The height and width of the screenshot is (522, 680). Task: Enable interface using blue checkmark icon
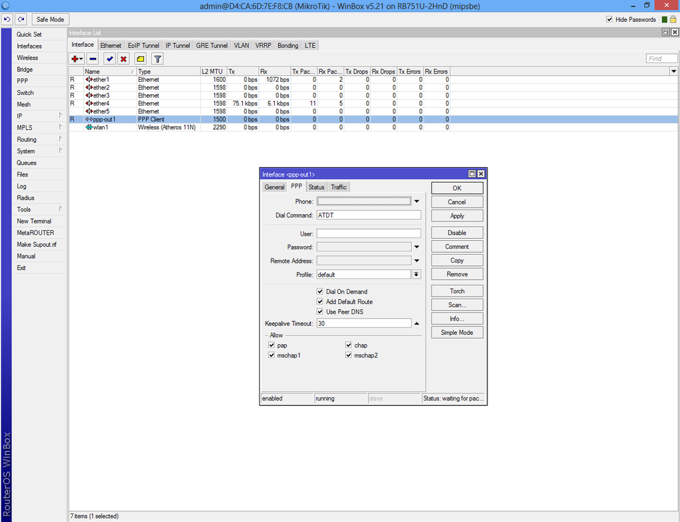(x=109, y=59)
